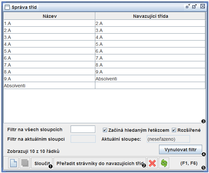209x173 pixels.
Task: Toggle the Začíná hledaným řetězcem checkbox
Action: click(105, 130)
